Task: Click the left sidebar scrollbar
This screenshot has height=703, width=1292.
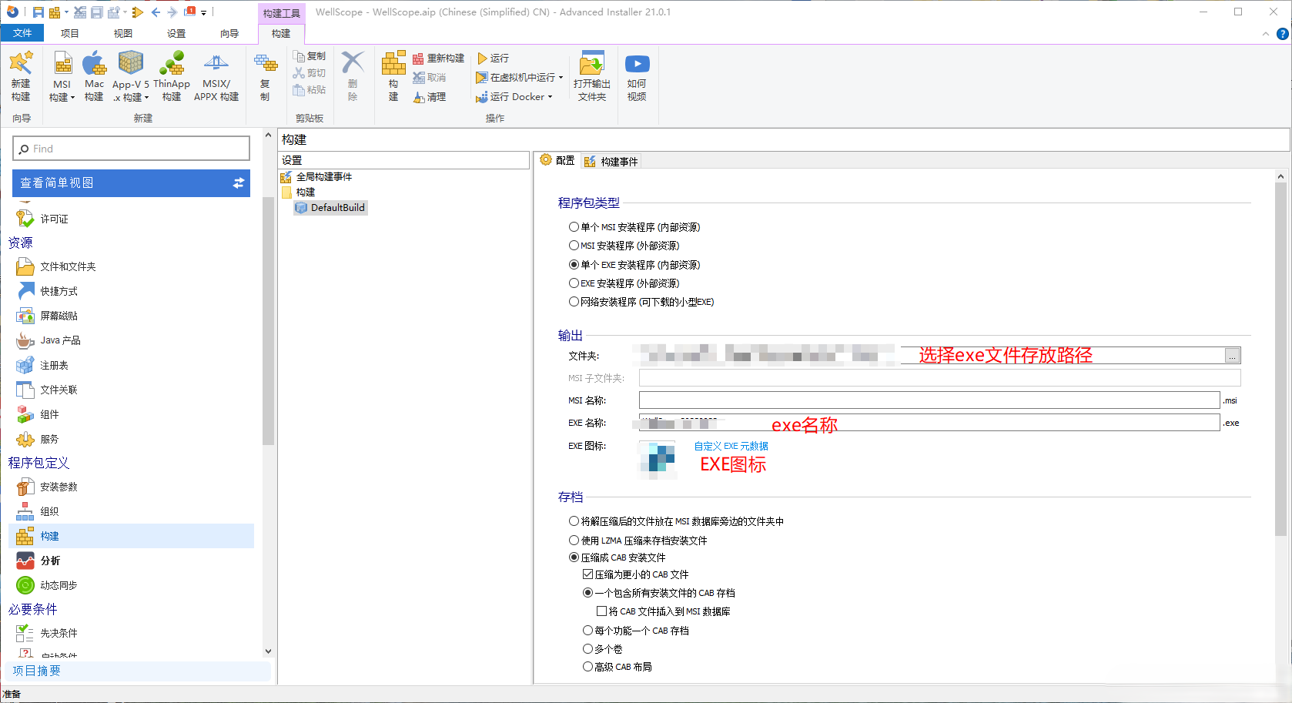Action: tap(268, 321)
